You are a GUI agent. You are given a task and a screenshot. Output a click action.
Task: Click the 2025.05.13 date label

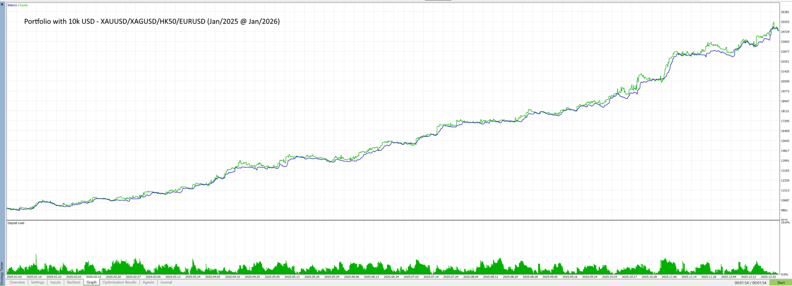click(x=292, y=277)
